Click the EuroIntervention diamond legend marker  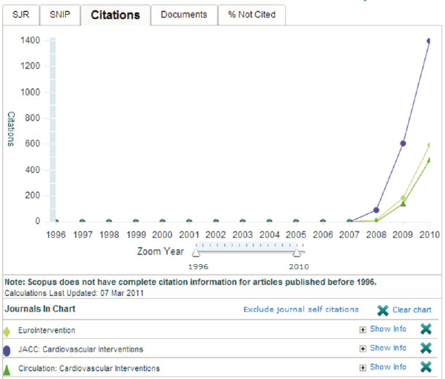(x=7, y=331)
